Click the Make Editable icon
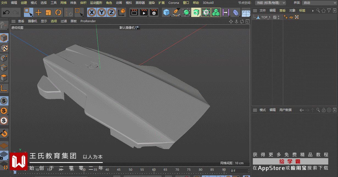 [x=4, y=25]
